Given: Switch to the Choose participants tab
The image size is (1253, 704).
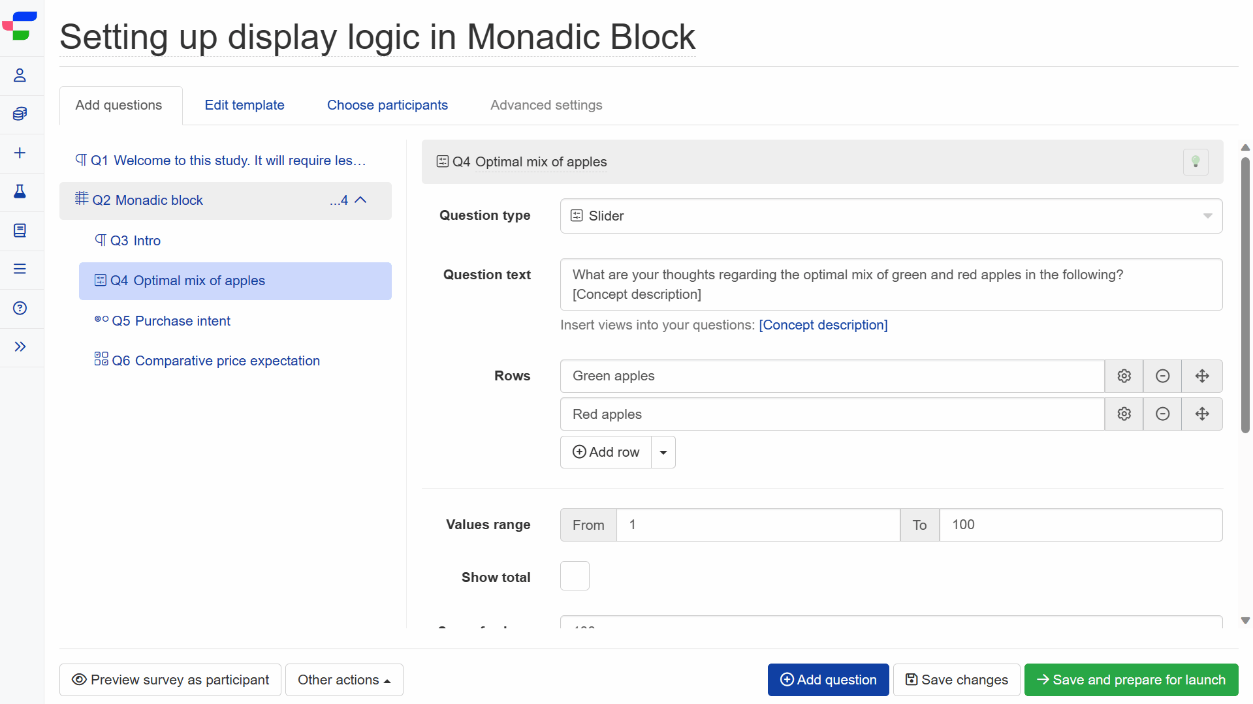Looking at the screenshot, I should (x=387, y=105).
